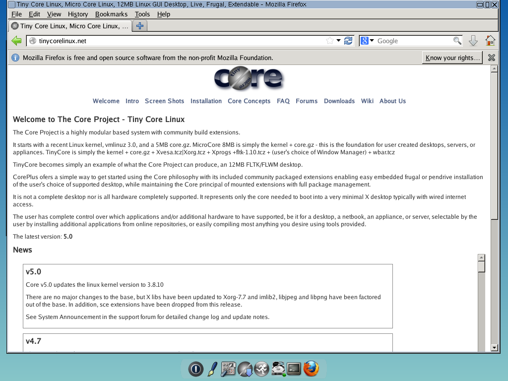Click the info icon in notification bar

15,58
